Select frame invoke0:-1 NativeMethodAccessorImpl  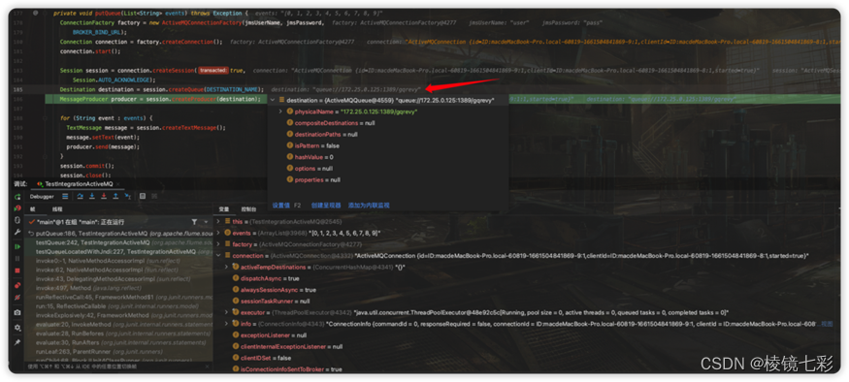point(118,261)
